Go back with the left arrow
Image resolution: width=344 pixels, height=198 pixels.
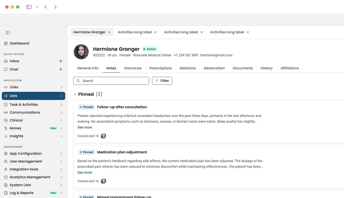point(46,7)
